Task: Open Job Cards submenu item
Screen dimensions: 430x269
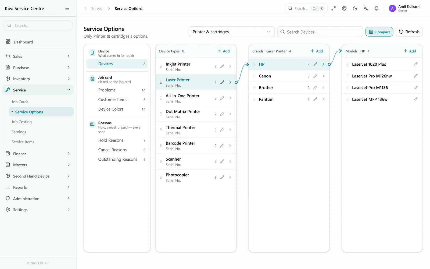Action: pos(20,102)
